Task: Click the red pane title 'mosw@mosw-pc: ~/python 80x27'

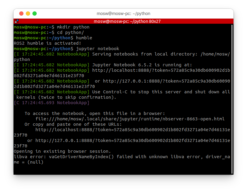Action: 127,21
